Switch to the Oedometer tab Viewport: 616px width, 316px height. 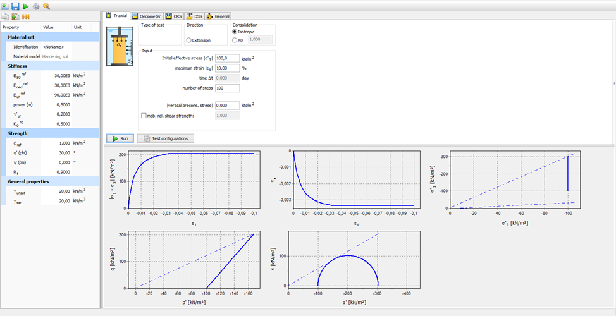point(147,16)
